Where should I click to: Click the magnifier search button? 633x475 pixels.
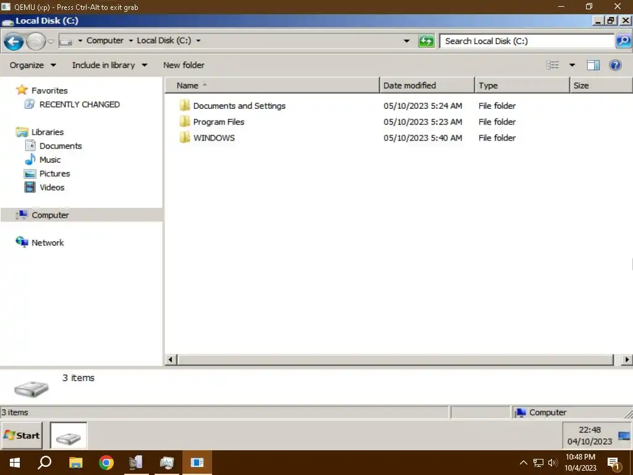coord(624,41)
